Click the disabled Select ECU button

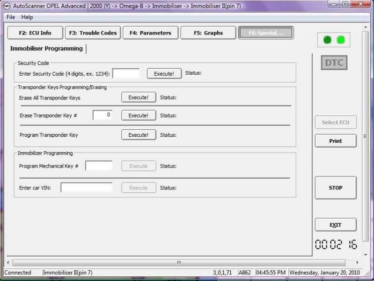click(336, 122)
